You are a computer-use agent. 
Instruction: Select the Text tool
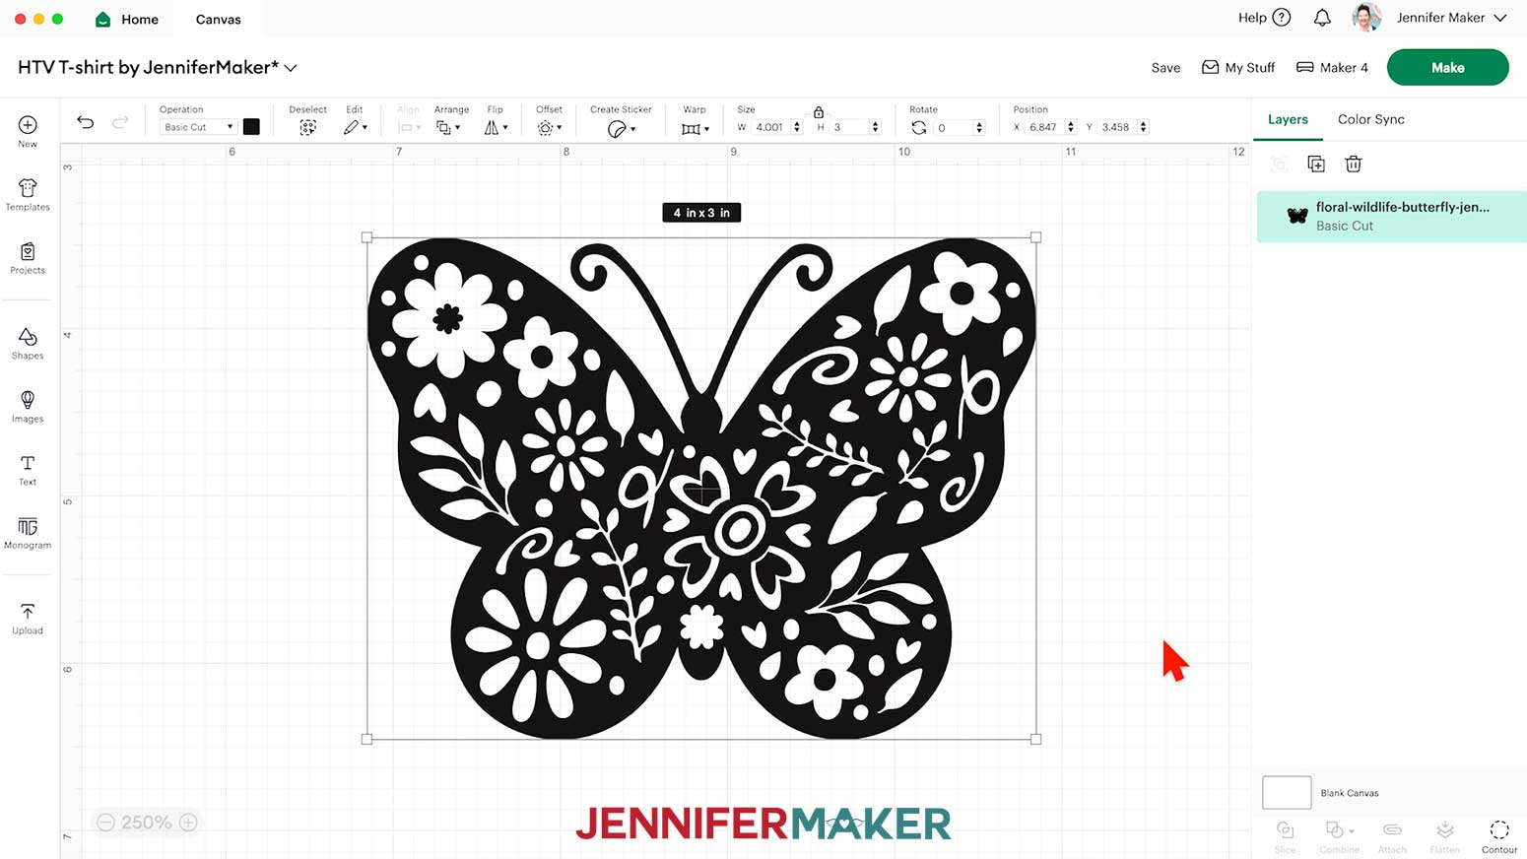click(28, 470)
